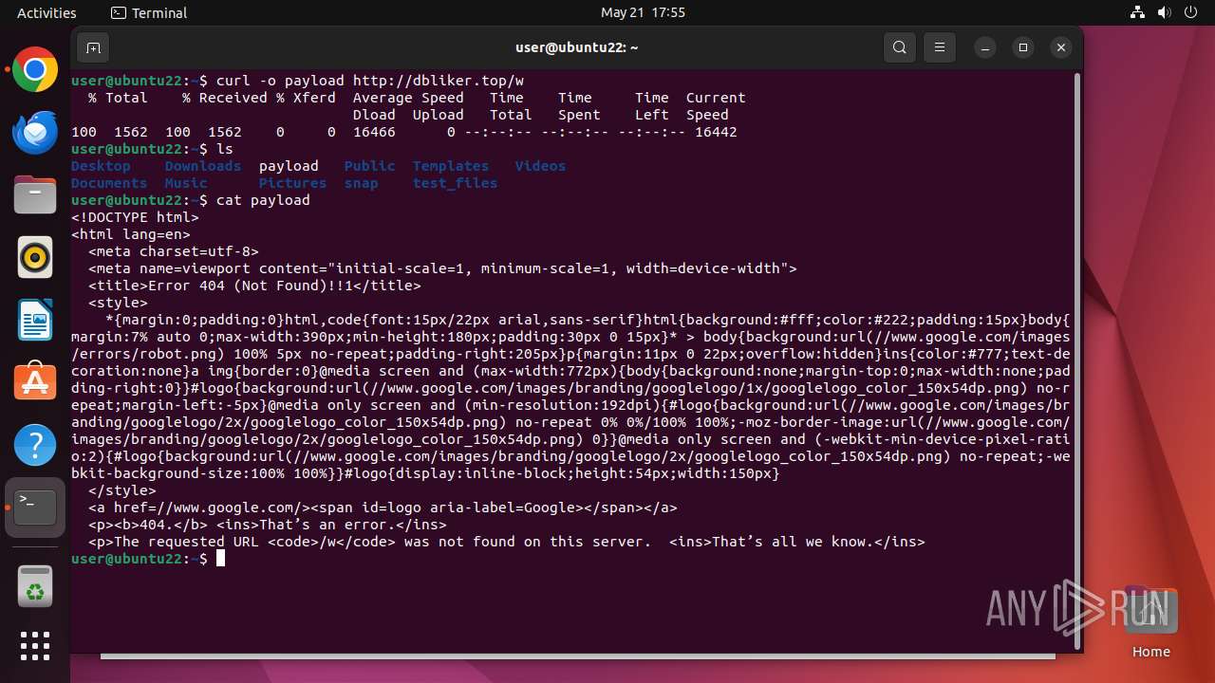Click the 'Templates' directory name
The width and height of the screenshot is (1215, 683).
[x=451, y=166]
